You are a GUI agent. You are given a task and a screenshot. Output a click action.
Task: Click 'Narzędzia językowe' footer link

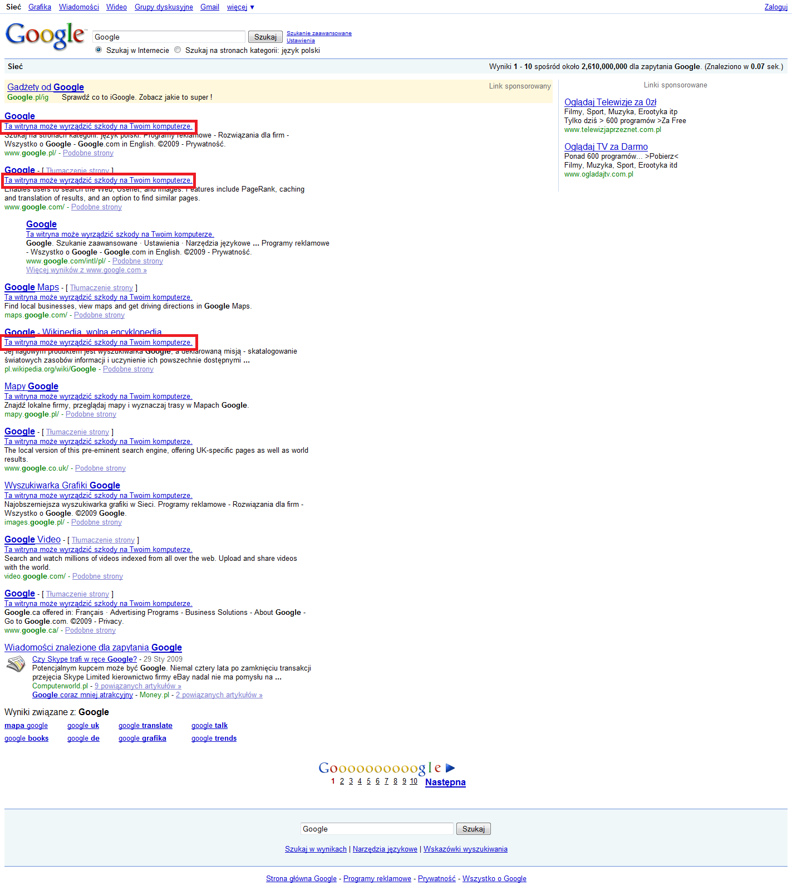[x=385, y=849]
